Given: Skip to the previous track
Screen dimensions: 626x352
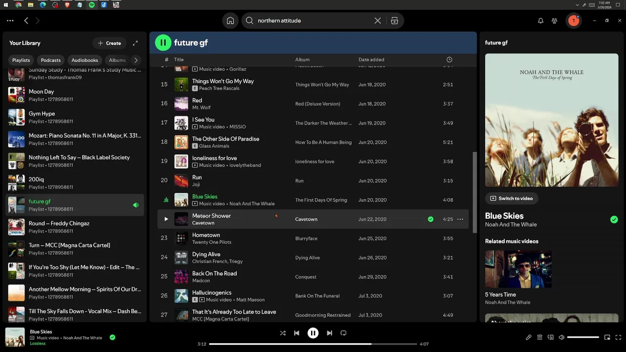Looking at the screenshot, I should point(296,333).
